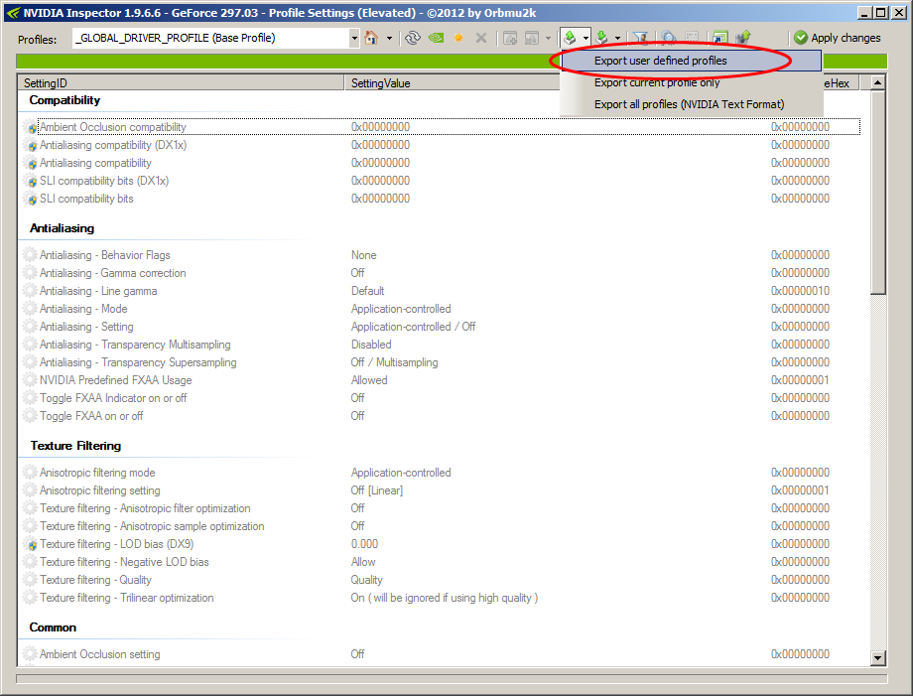Click the window shortcut toolbar icon
Viewport: 913px width, 696px height.
tap(720, 38)
